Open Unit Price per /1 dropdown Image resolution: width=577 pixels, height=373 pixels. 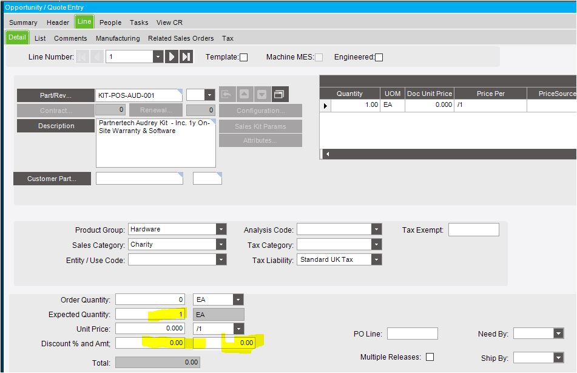tap(238, 329)
